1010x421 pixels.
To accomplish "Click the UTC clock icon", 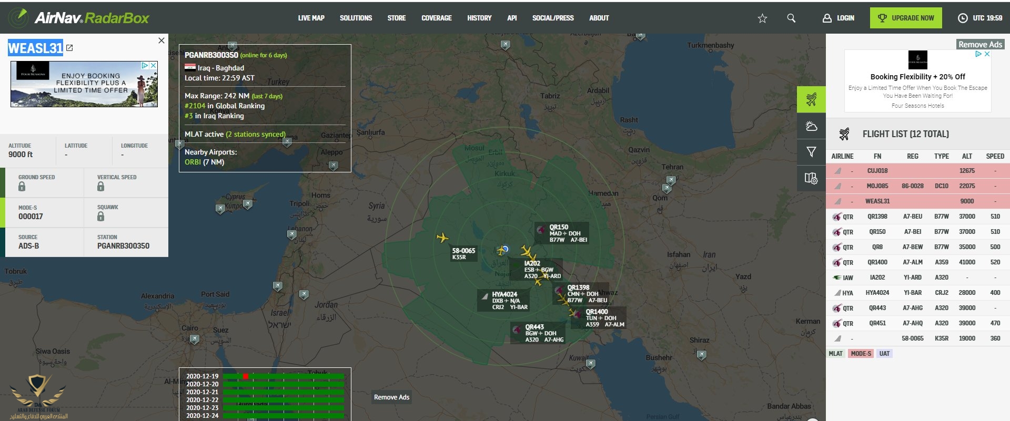I will point(963,18).
